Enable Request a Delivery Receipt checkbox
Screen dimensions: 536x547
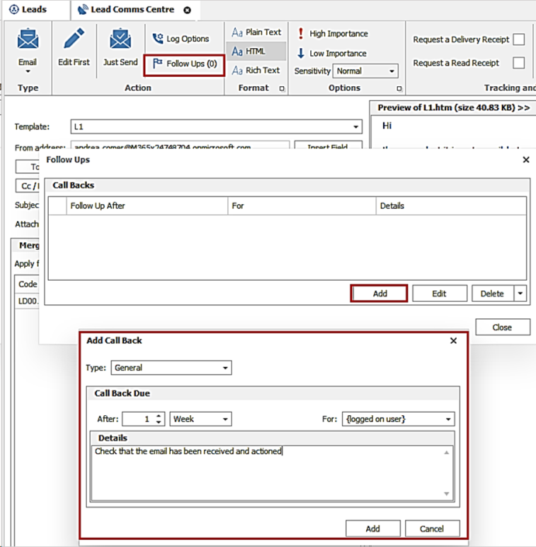[518, 40]
